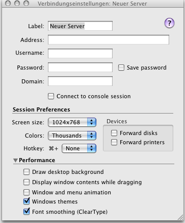Check Window and menu animation
The width and height of the screenshot is (185, 223).
pos(27,192)
